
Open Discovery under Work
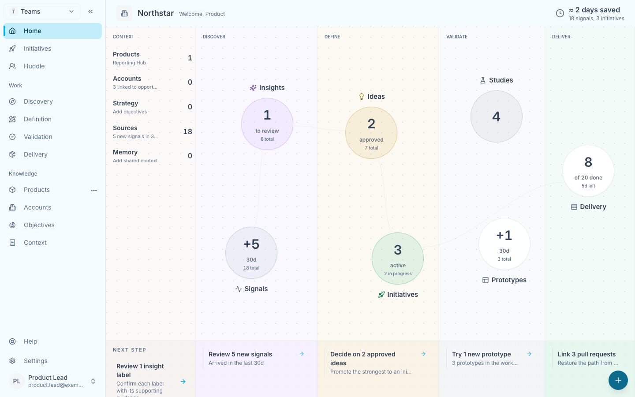[x=52, y=101]
